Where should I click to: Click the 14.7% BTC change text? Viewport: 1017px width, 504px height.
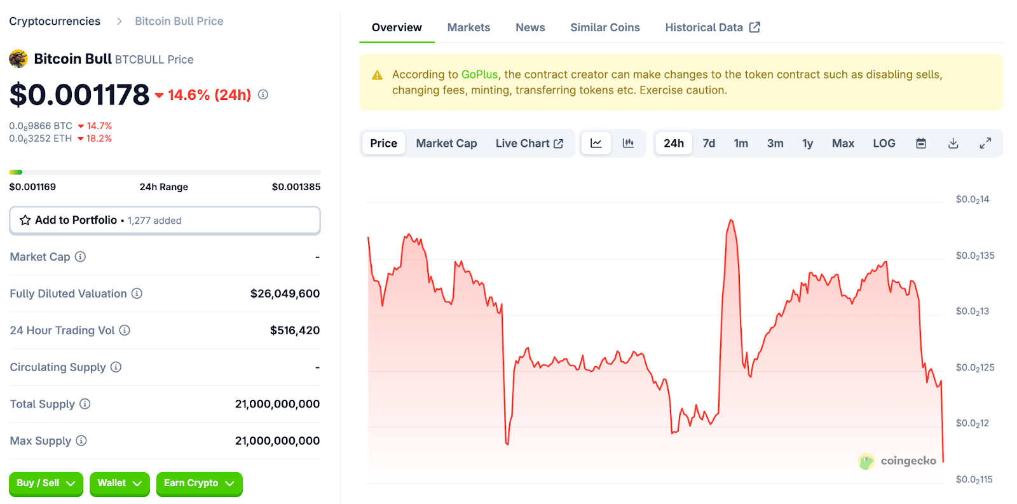99,126
